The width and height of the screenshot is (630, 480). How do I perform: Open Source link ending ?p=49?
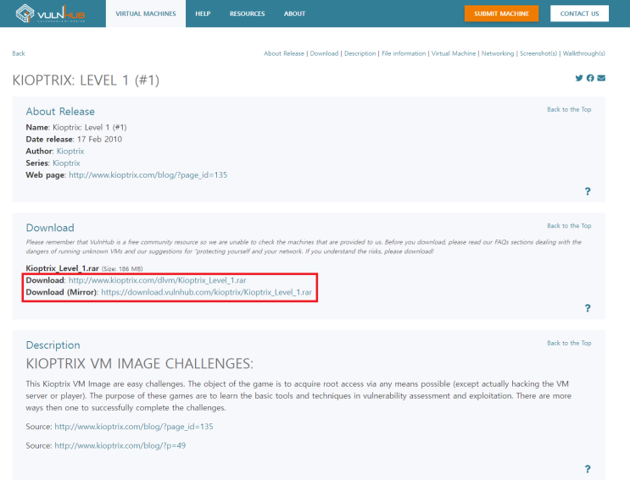[120, 445]
